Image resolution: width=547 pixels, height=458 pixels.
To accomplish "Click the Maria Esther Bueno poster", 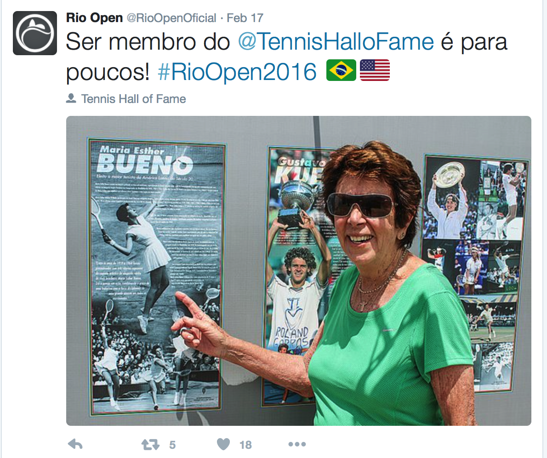I will [157, 278].
